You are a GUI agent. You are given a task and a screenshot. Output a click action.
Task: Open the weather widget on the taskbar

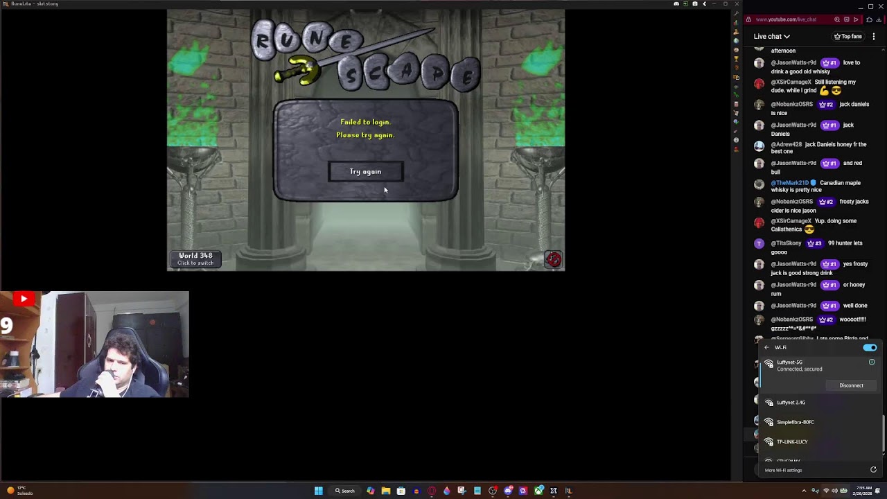[x=19, y=491]
